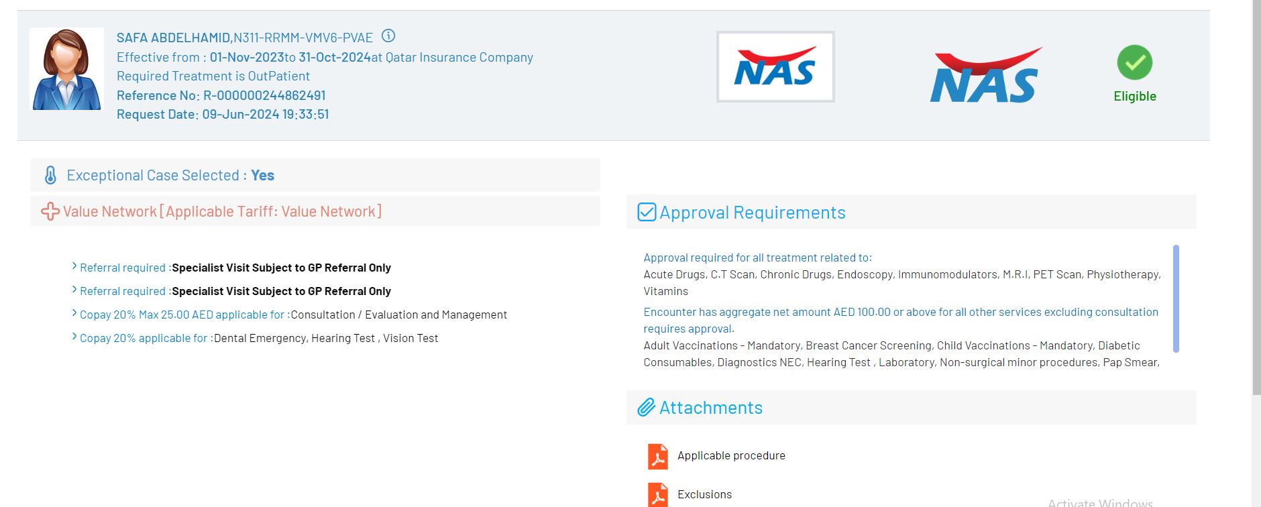Click the main page vertical scrollbar
The width and height of the screenshot is (1261, 507).
coord(1256,201)
